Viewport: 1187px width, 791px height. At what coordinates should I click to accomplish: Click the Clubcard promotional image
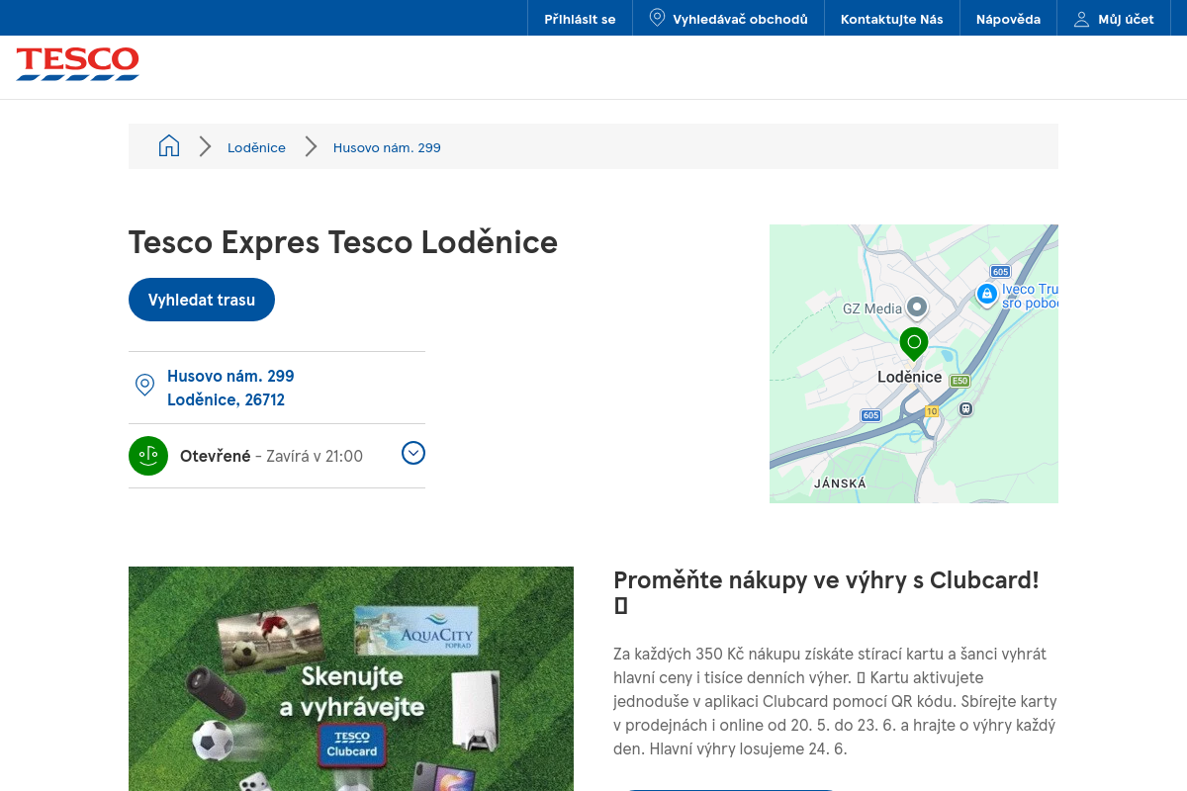pyautogui.click(x=351, y=678)
